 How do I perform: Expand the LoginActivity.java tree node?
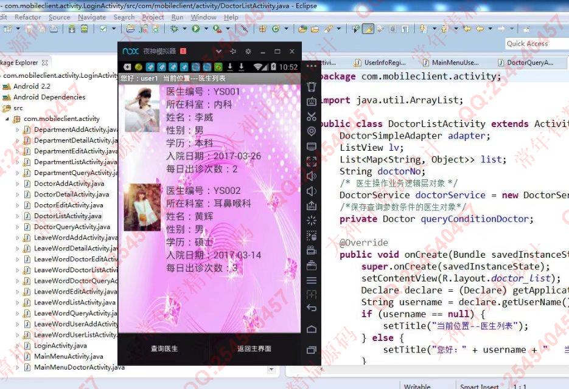coord(17,346)
